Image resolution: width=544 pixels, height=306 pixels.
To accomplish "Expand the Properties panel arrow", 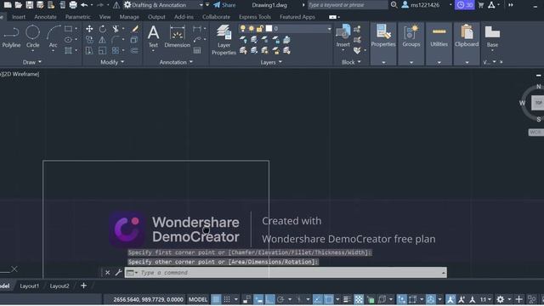I will click(x=383, y=62).
